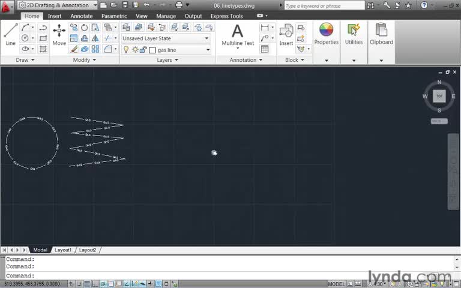The height and width of the screenshot is (288, 461).
Task: Open Utilities panel icon
Action: coord(354,31)
